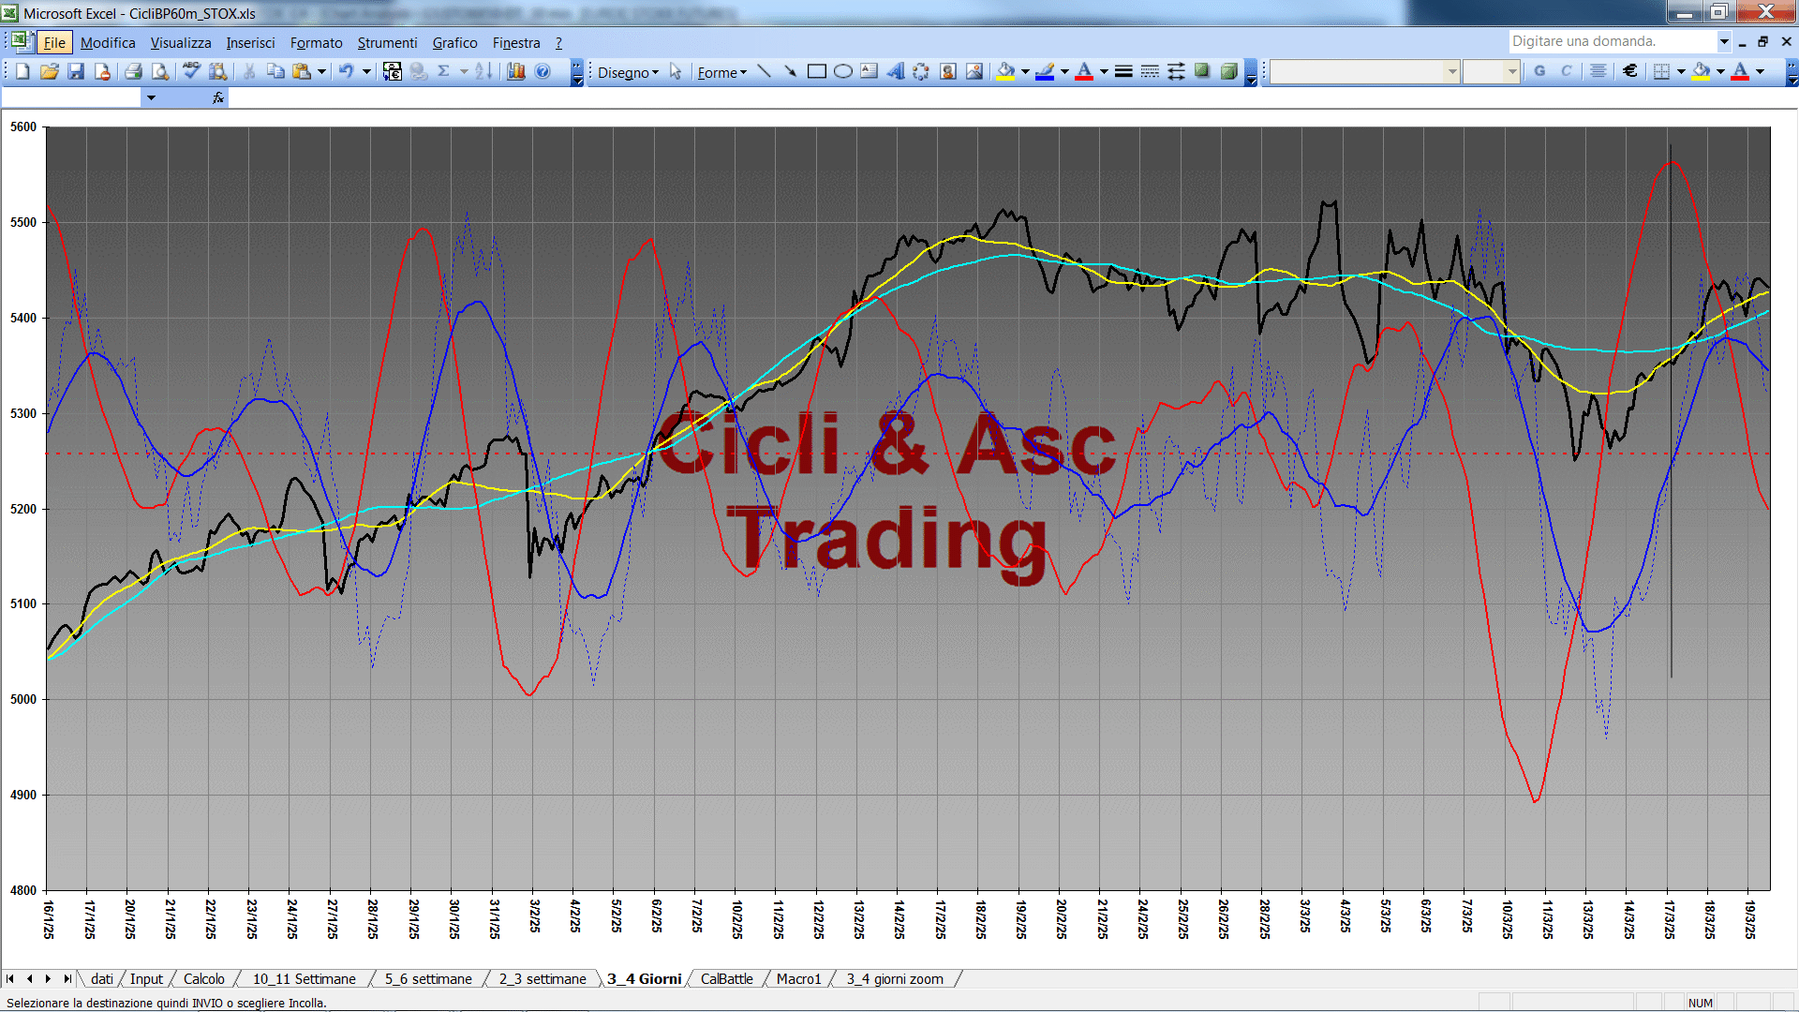This screenshot has width=1799, height=1012.
Task: Switch to the CalBattle sheet tab
Action: tap(726, 978)
